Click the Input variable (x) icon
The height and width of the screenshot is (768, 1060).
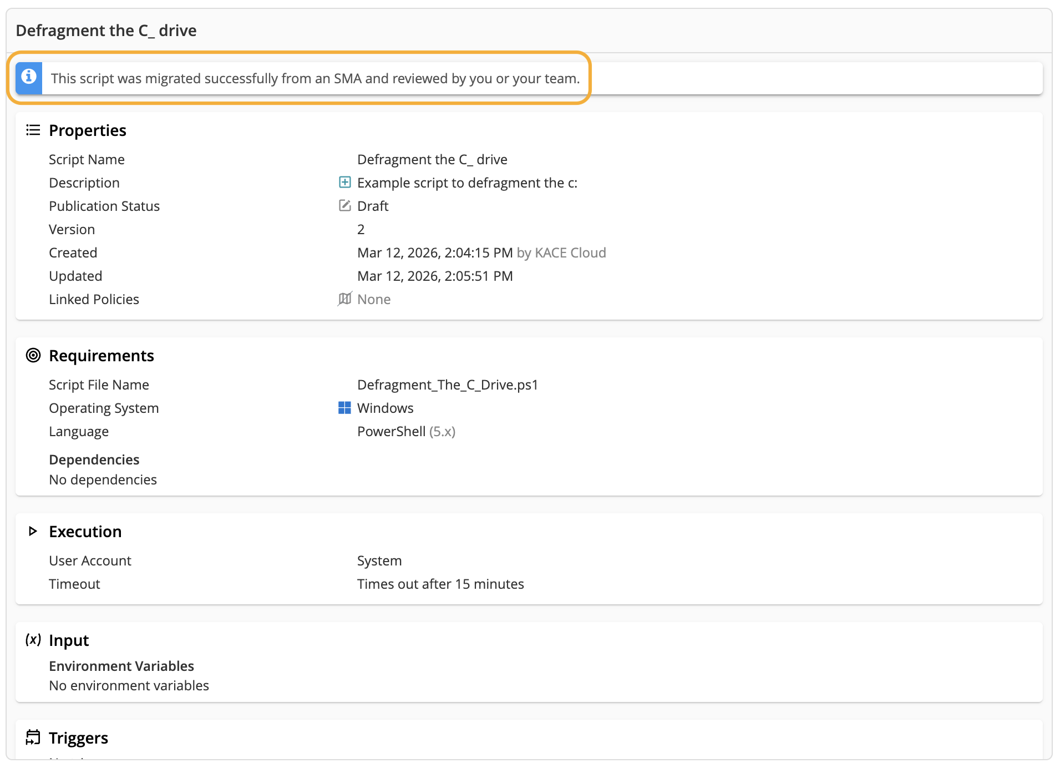pyautogui.click(x=33, y=640)
